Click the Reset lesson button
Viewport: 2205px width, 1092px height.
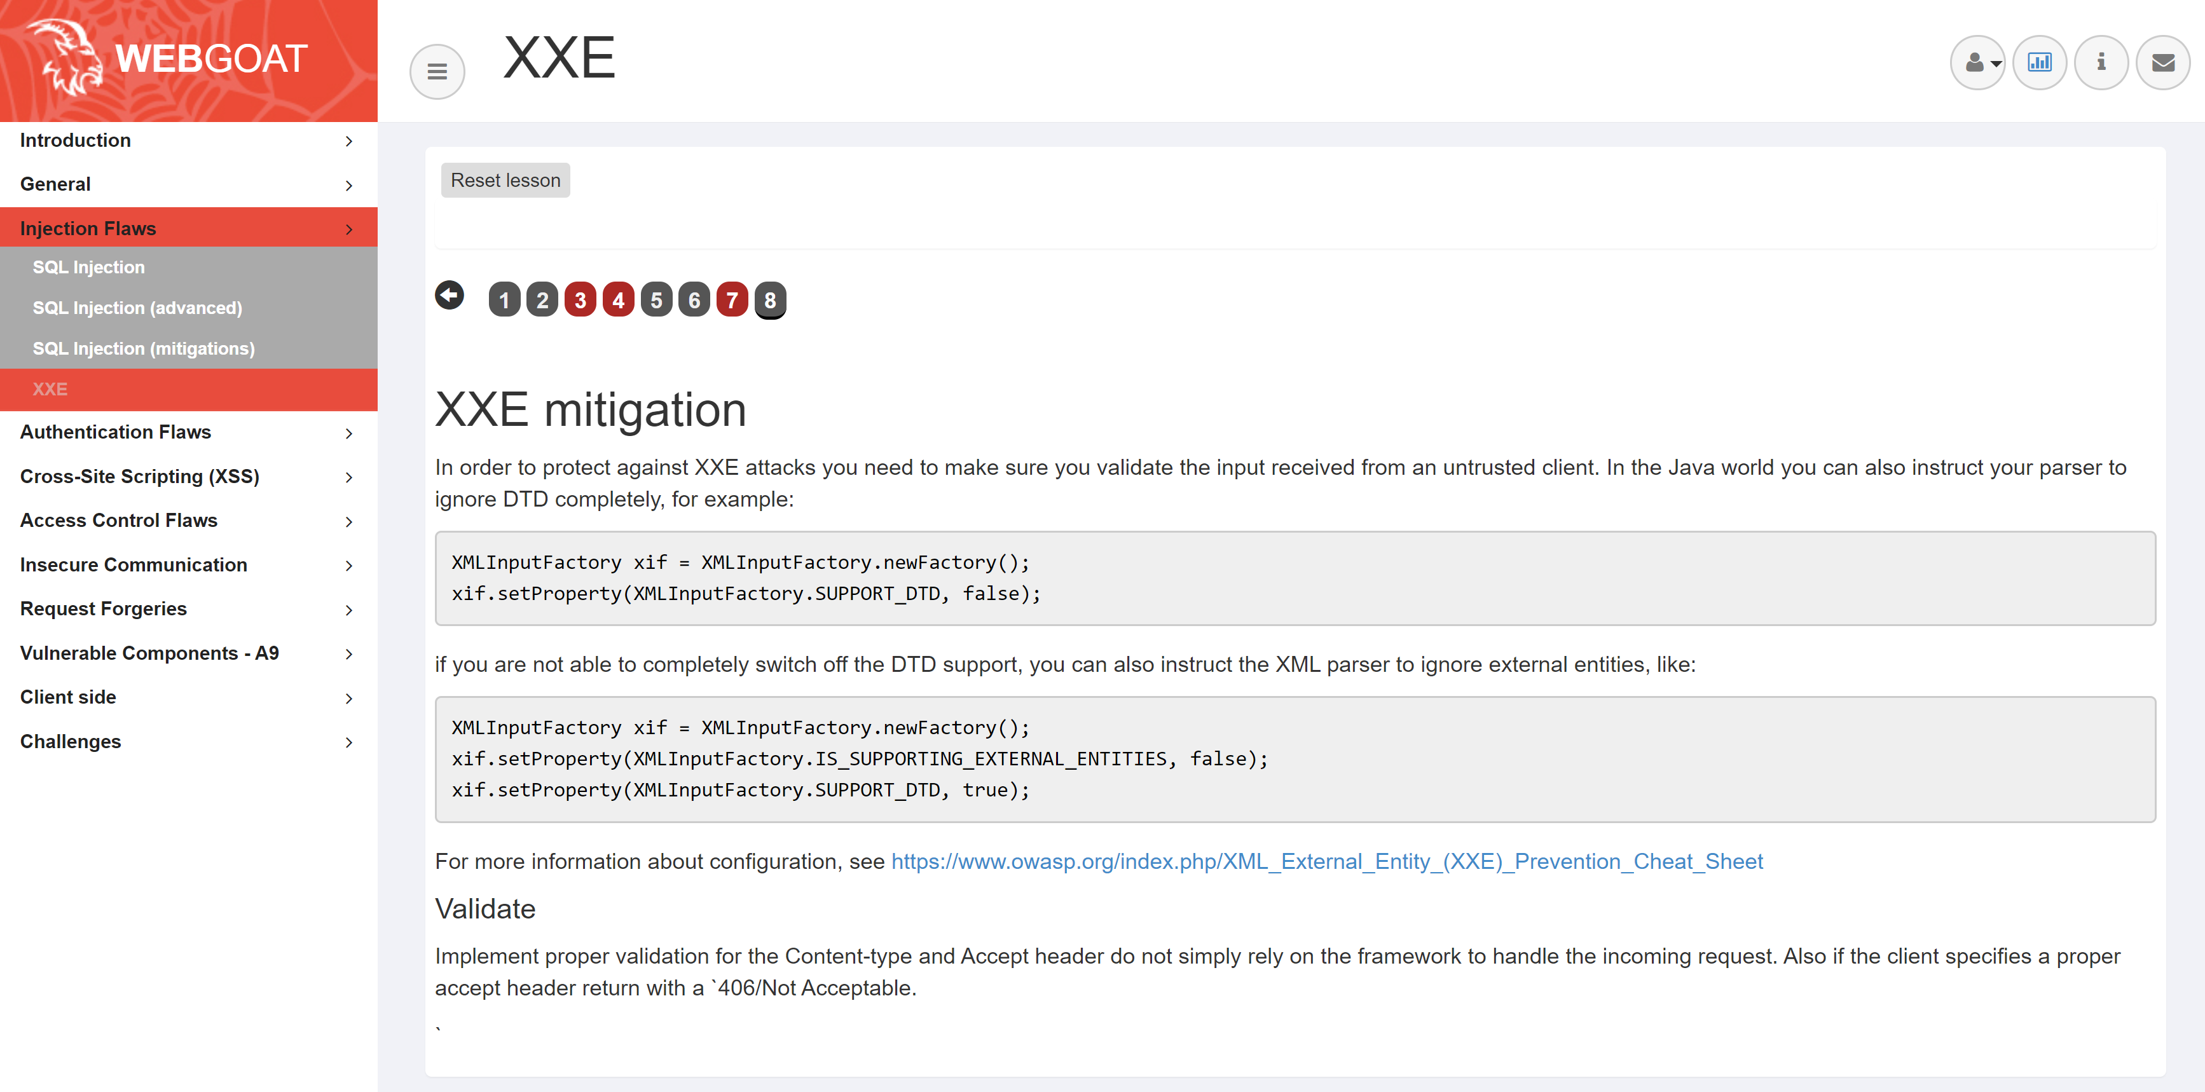point(505,181)
